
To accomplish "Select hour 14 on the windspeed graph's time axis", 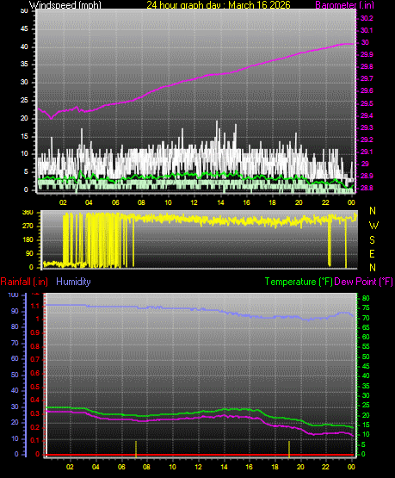I will pyautogui.click(x=220, y=202).
